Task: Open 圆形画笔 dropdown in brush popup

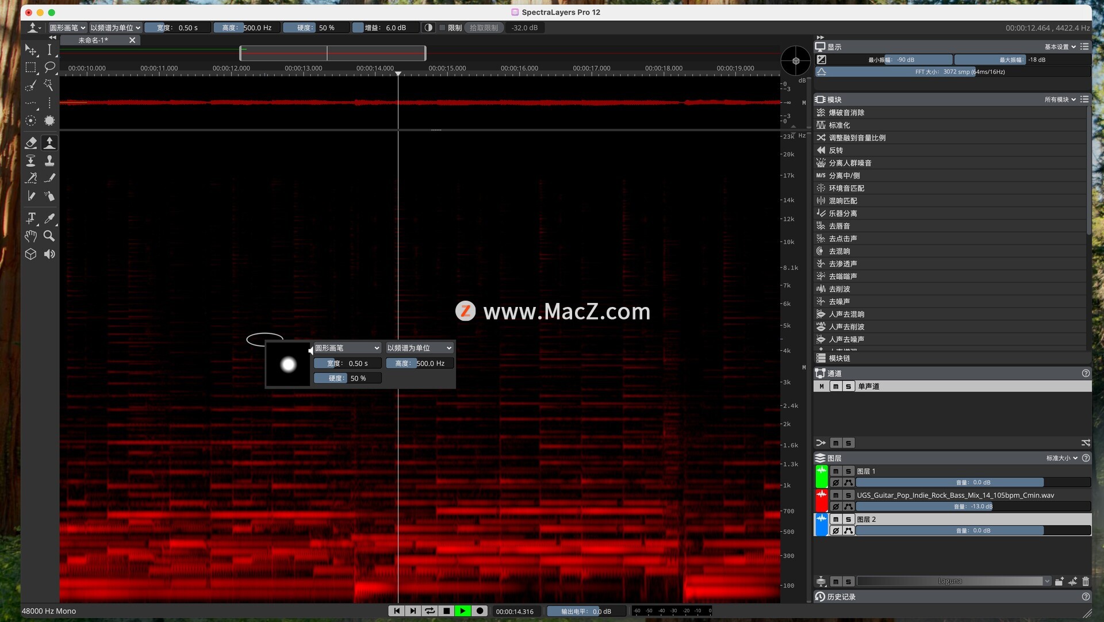Action: 347,348
